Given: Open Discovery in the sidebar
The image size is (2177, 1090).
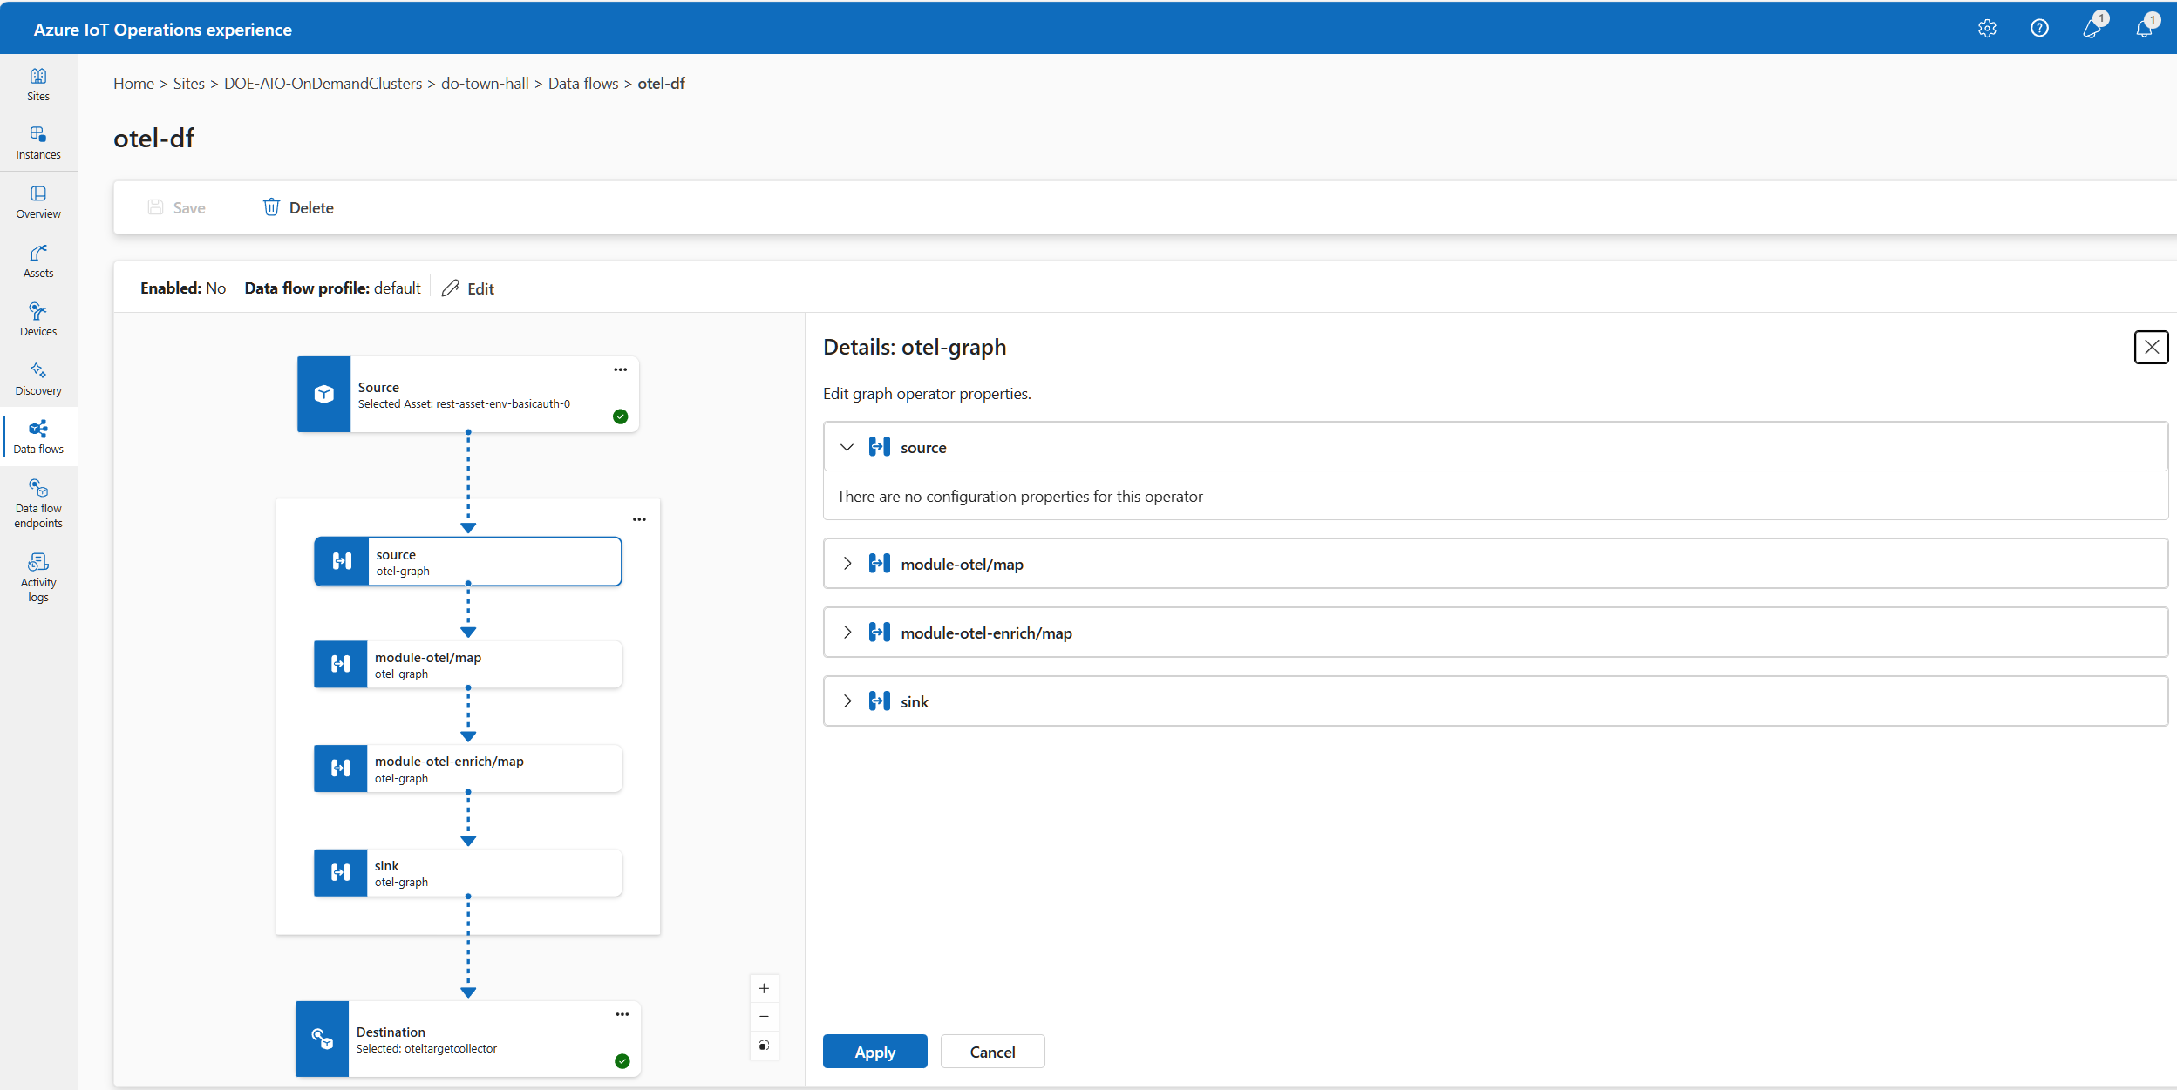Looking at the screenshot, I should point(38,379).
